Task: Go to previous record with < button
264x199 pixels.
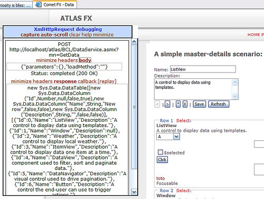Action: [x=157, y=104]
